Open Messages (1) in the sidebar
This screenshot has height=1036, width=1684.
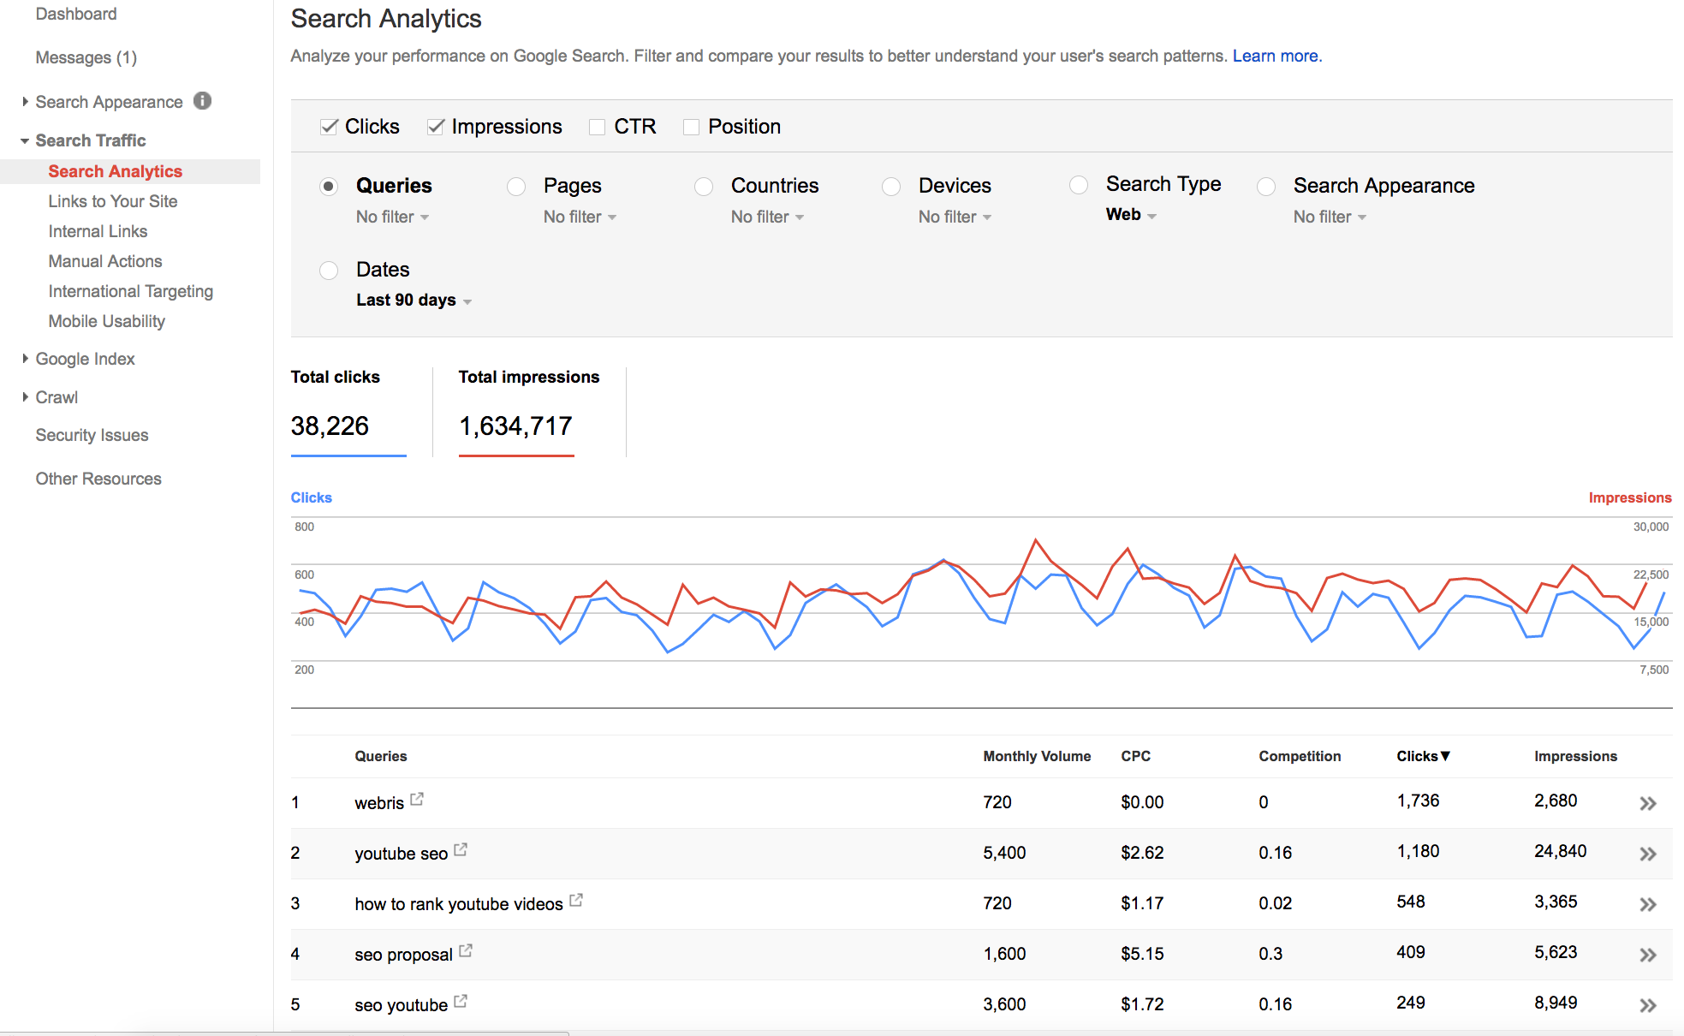point(86,57)
